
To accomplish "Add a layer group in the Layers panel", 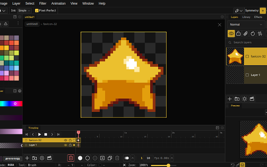I will pos(237,99).
